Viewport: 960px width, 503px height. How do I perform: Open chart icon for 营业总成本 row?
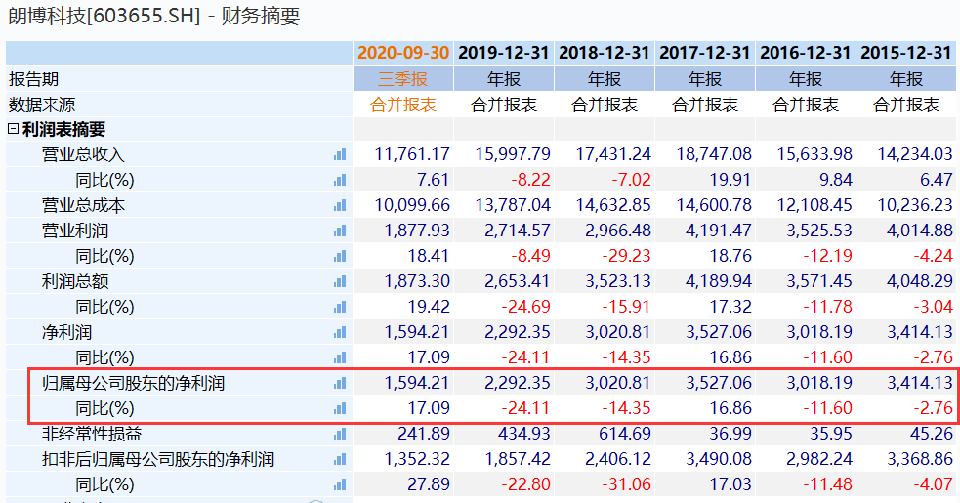pos(340,205)
